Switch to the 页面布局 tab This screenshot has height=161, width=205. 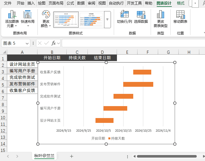coord(56,3)
